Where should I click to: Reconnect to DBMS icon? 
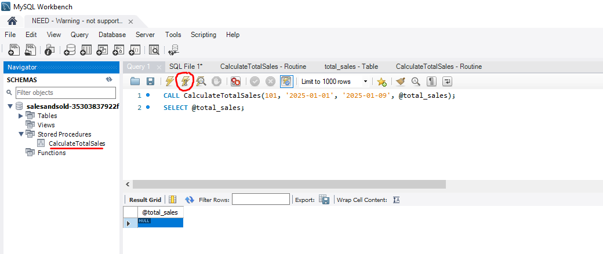pos(174,50)
